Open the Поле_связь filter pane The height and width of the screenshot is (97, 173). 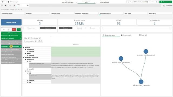(x=136, y=13)
